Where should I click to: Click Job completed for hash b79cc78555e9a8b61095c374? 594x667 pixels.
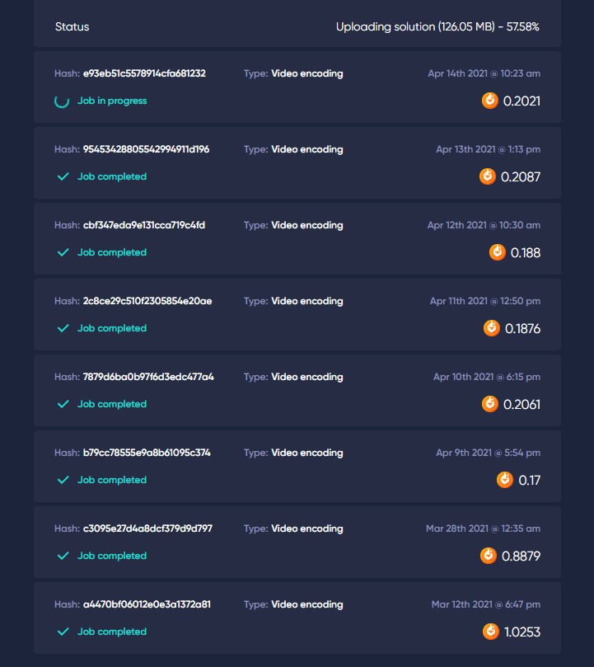(x=112, y=480)
